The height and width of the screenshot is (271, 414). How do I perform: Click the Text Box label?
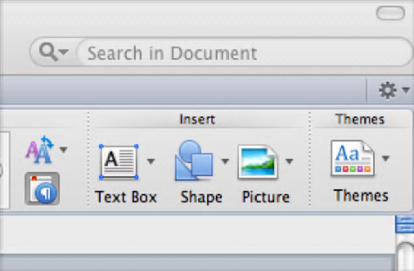click(126, 197)
